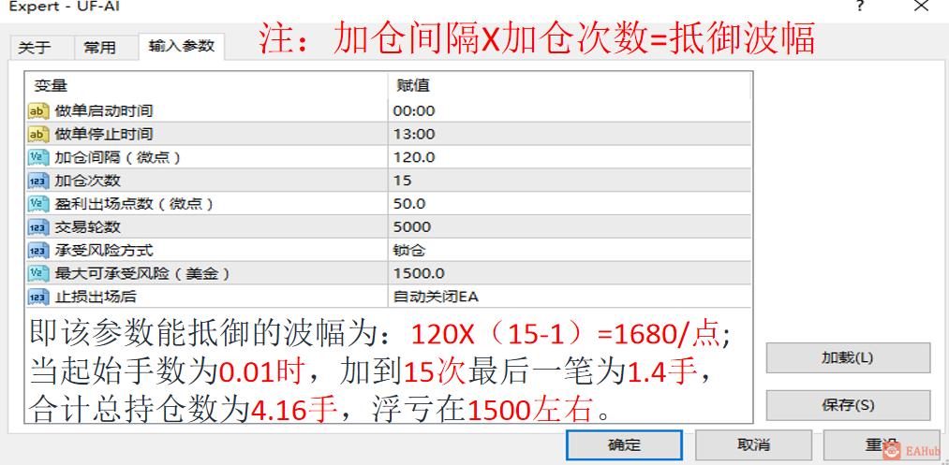The width and height of the screenshot is (949, 465).
Task: Edit the 做单启动时间 value 00:00
Action: click(569, 110)
